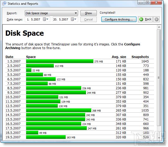Click the date 9.5.2007

(14, 93)
